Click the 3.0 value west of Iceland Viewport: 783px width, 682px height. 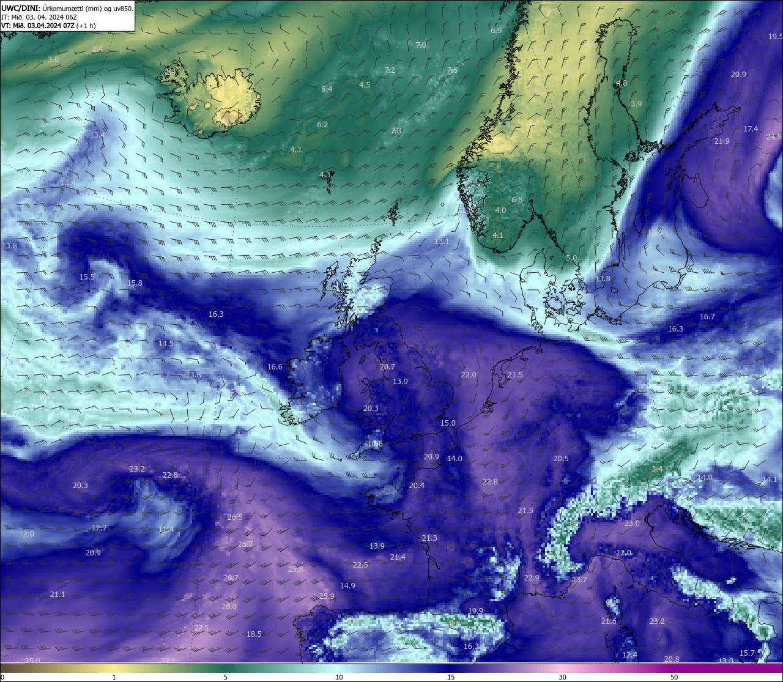click(x=53, y=60)
